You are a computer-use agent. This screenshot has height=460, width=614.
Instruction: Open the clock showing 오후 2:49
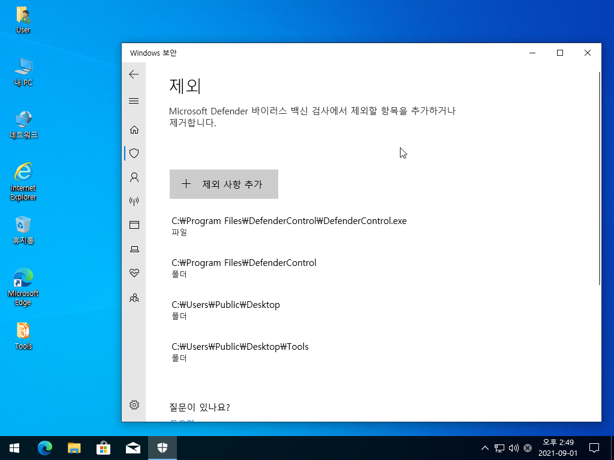558,448
